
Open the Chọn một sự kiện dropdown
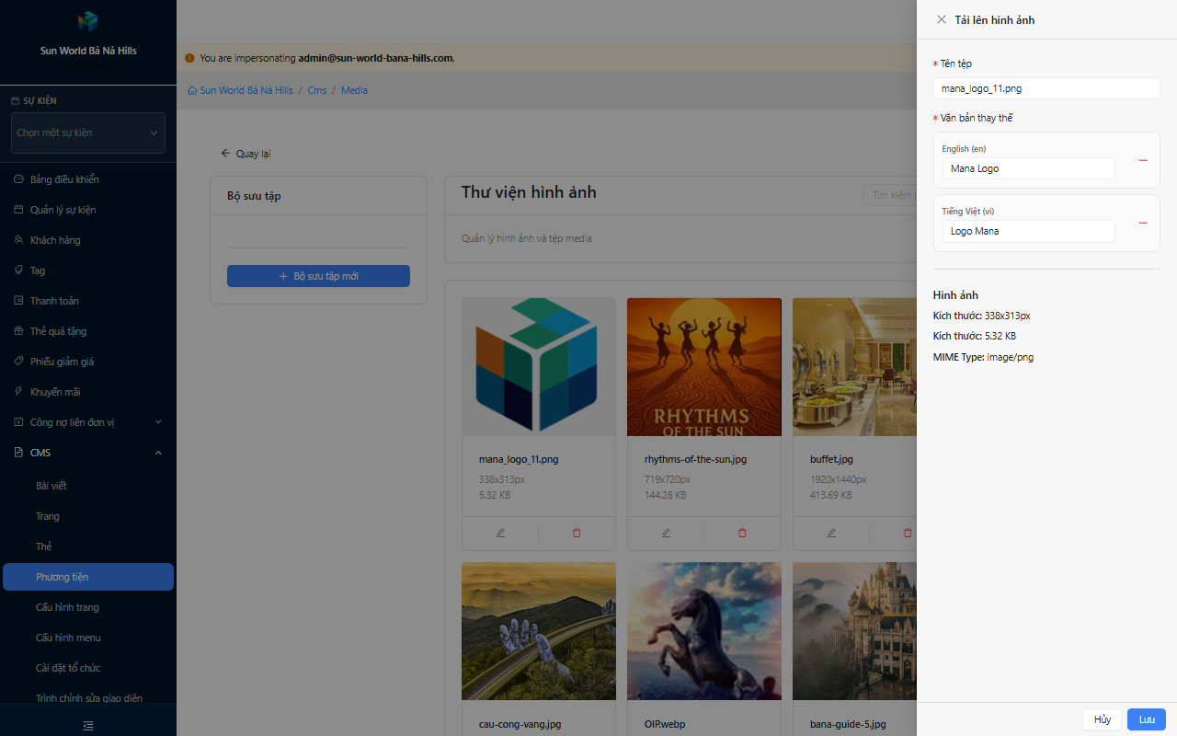(x=88, y=132)
